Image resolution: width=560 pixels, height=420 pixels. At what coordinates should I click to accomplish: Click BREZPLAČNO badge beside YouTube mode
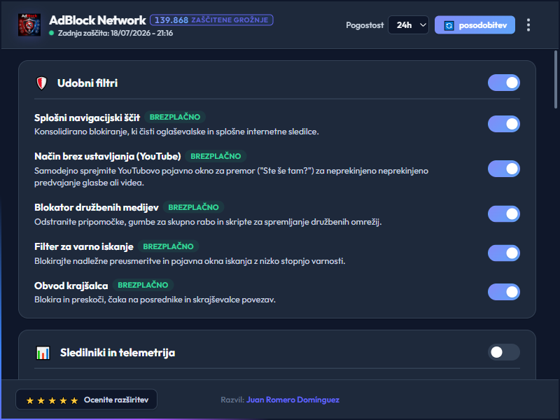(216, 156)
